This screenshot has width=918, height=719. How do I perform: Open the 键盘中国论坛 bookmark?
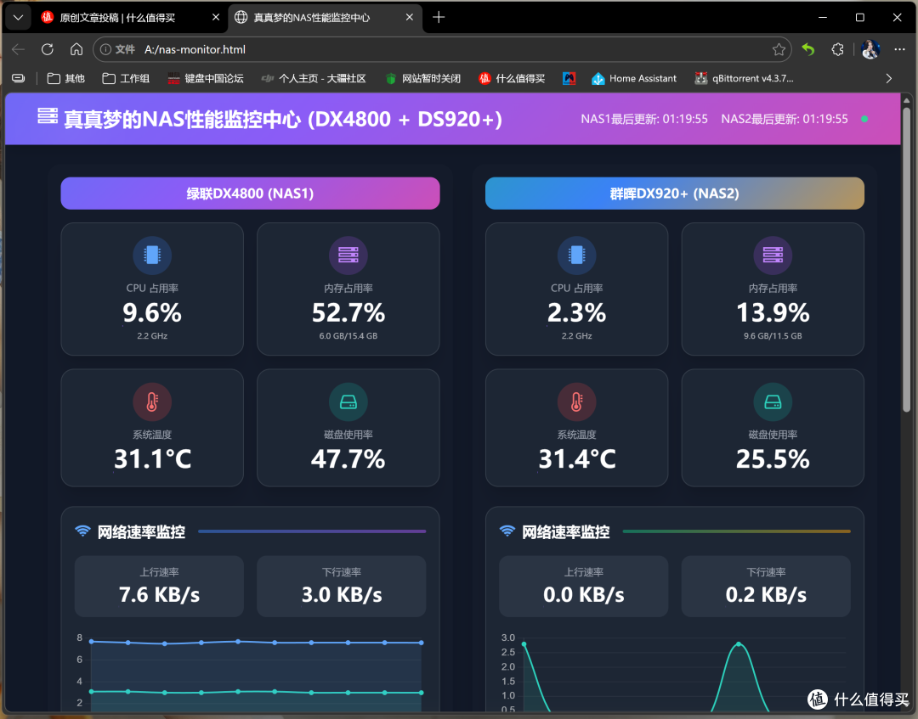pyautogui.click(x=206, y=78)
